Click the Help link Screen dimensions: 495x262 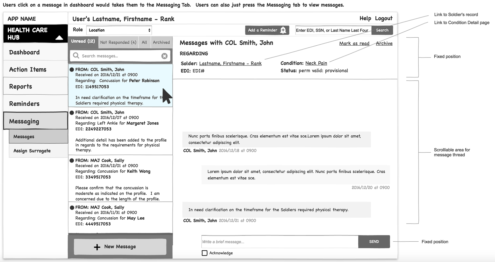pyautogui.click(x=365, y=18)
